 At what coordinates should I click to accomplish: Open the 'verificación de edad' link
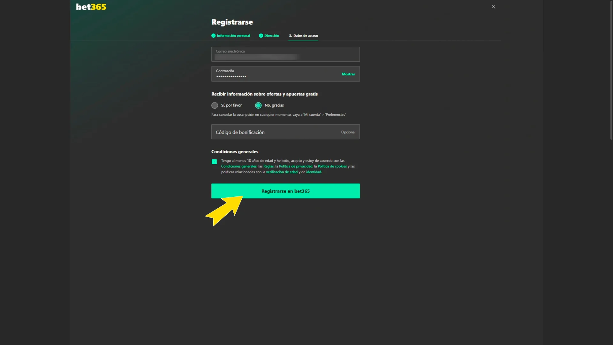[x=282, y=172]
